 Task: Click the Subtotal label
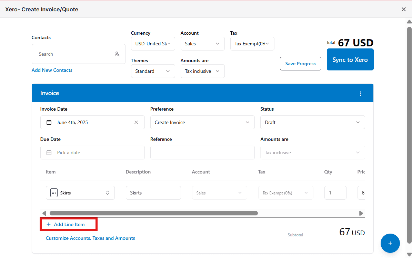click(x=295, y=235)
